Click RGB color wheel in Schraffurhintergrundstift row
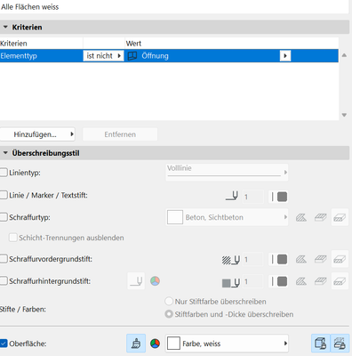 [x=155, y=280]
